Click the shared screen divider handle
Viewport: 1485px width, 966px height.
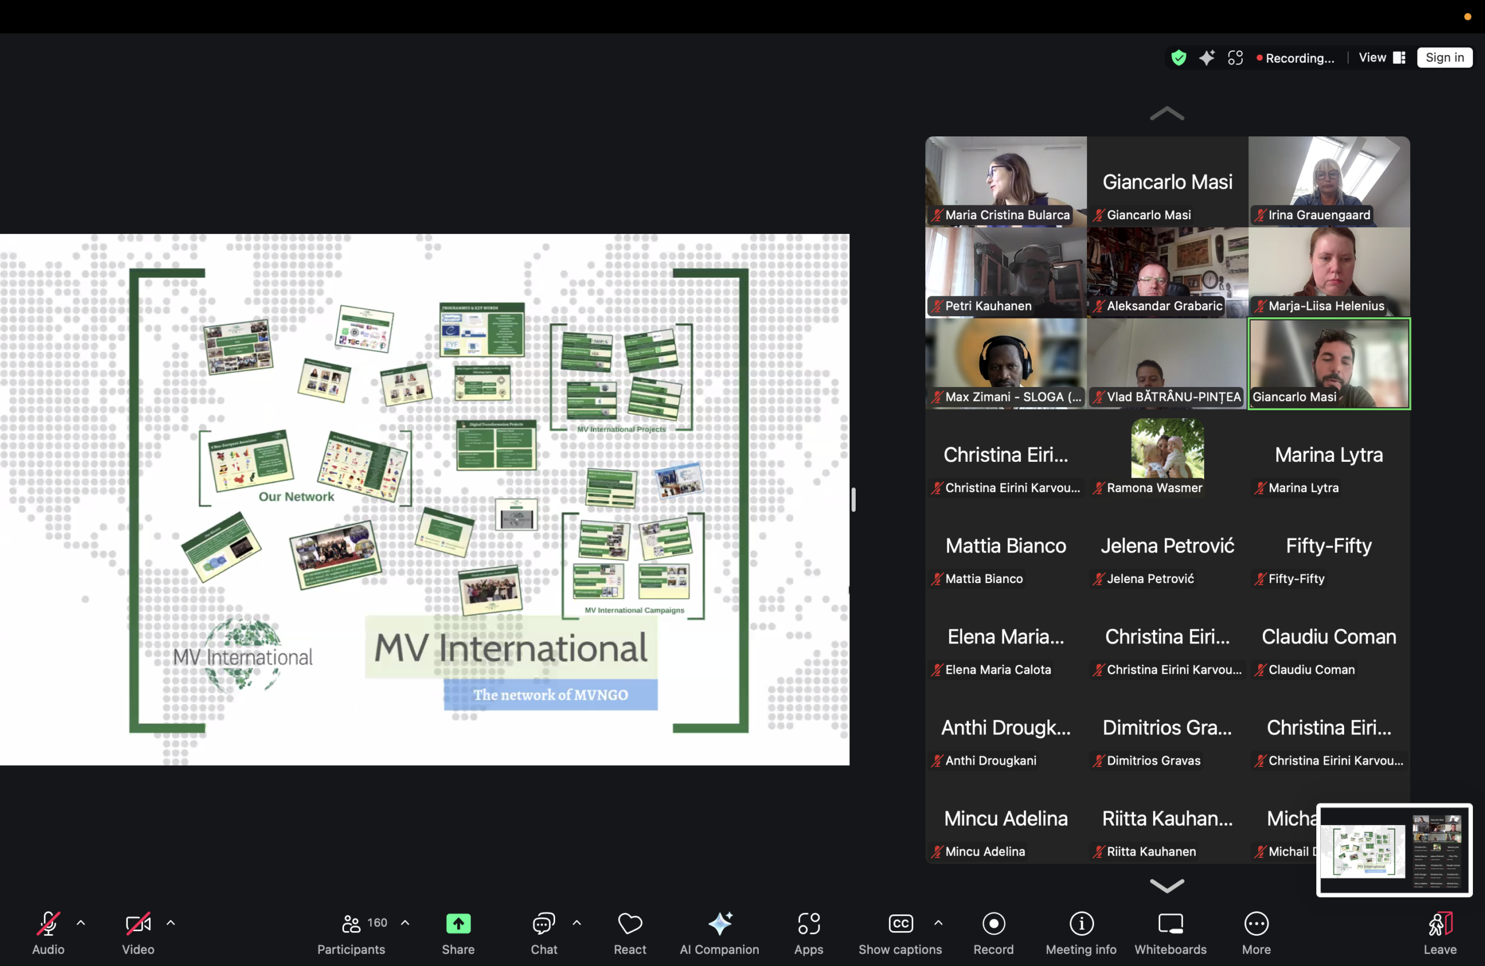[x=853, y=499]
